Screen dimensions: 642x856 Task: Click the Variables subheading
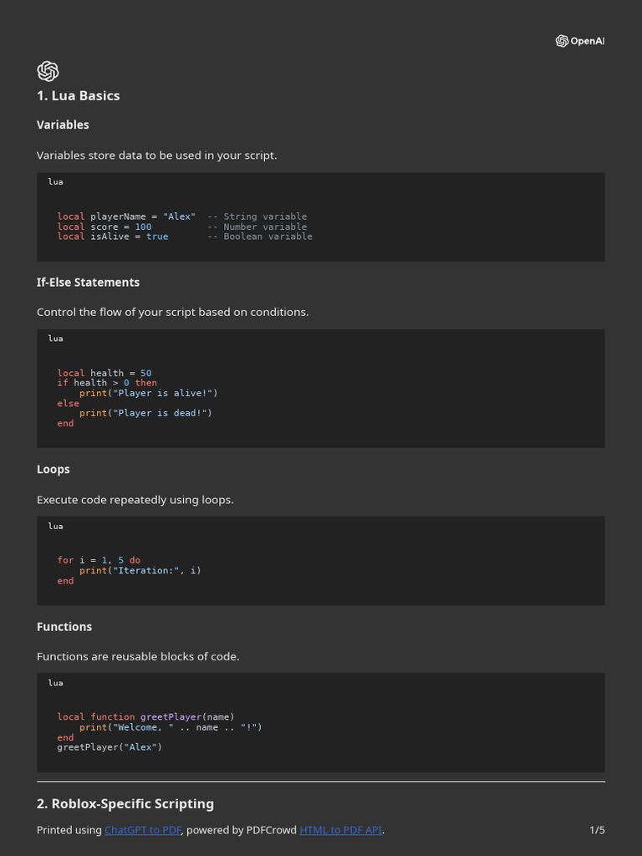[x=63, y=125]
